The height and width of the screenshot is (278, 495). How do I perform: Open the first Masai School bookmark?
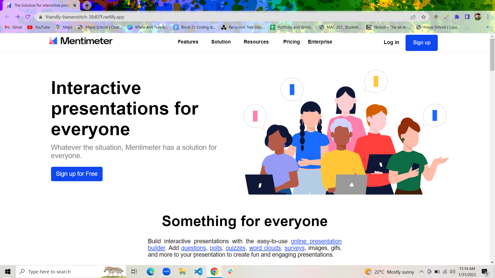[x=100, y=27]
